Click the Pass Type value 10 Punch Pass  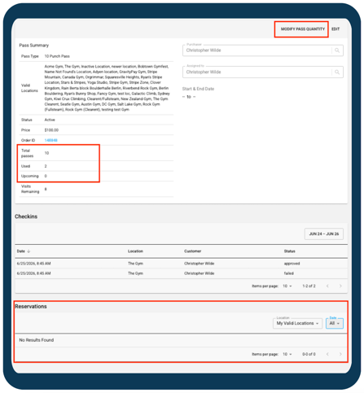point(57,56)
